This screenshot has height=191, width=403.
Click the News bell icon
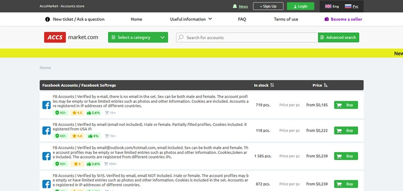coord(235,6)
